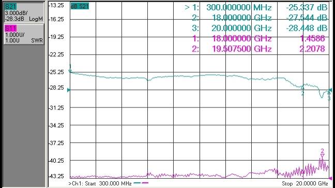Click the teal trace legend line in status bar
335x188 pixels.
(137, 183)
